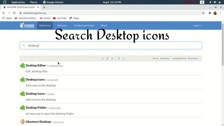Open the Desktop Folder extension
The width and height of the screenshot is (224, 126).
pyautogui.click(x=36, y=107)
